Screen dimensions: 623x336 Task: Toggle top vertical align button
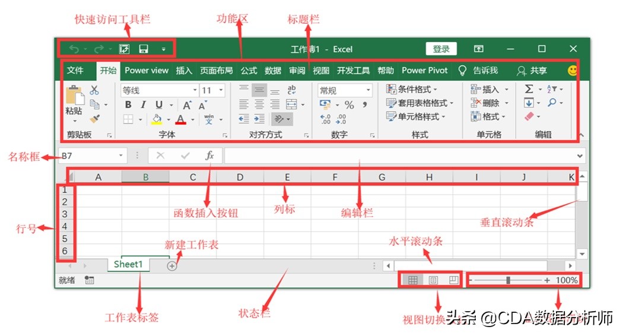pyautogui.click(x=243, y=89)
